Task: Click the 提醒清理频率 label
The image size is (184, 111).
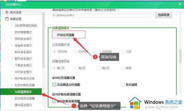Action: point(61,61)
